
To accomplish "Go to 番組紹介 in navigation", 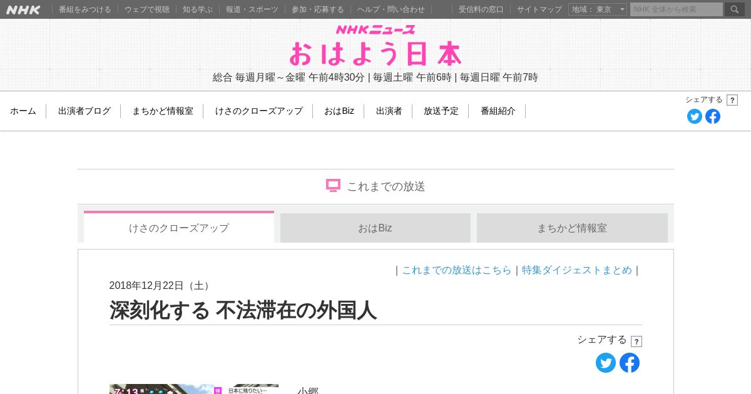I will pos(498,111).
